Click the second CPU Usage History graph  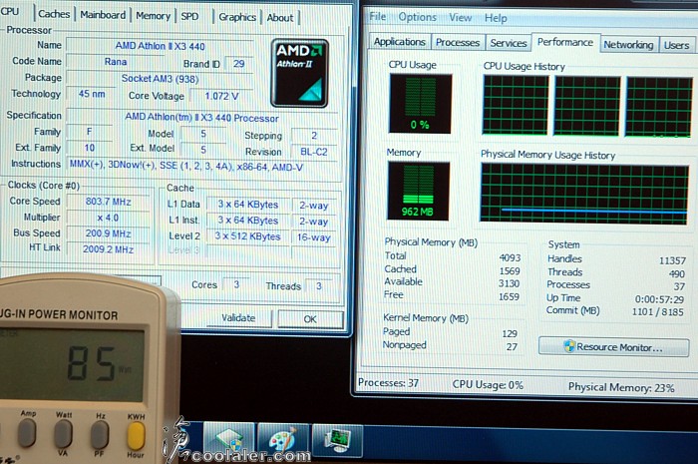tap(586, 106)
